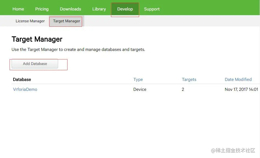
Task: Click the Target Manager page heading
Action: click(x=37, y=39)
